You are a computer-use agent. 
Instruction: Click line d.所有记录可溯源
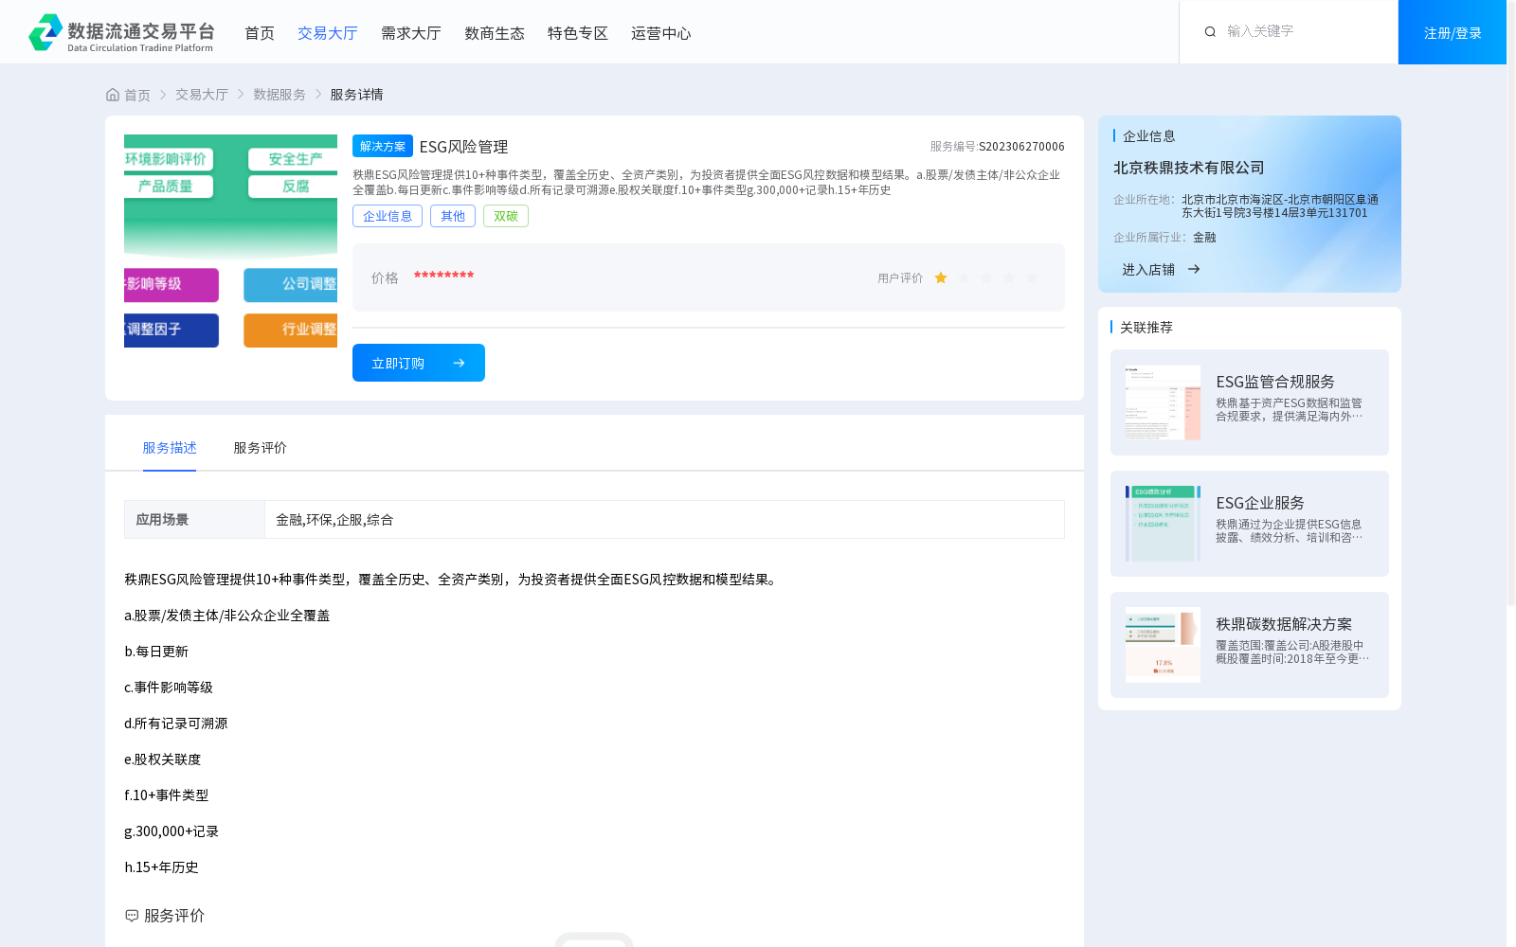[176, 724]
